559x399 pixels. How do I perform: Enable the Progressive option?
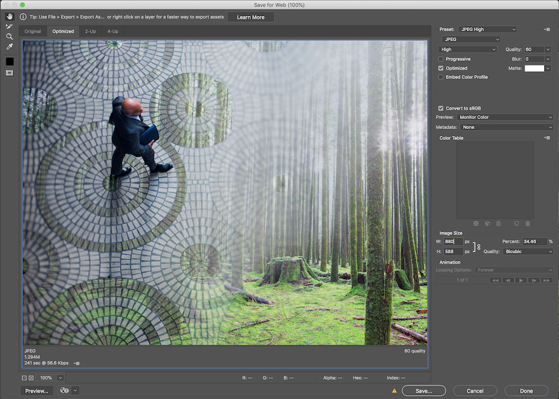click(x=441, y=58)
